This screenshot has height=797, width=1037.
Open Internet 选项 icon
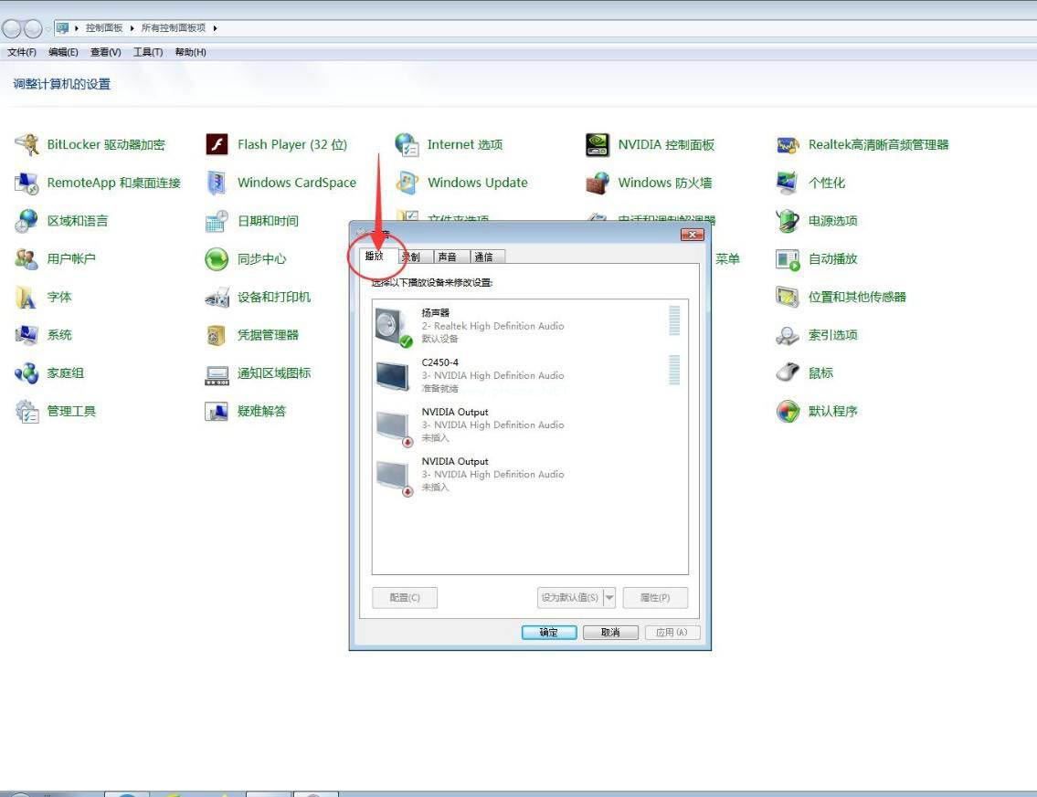coord(407,144)
